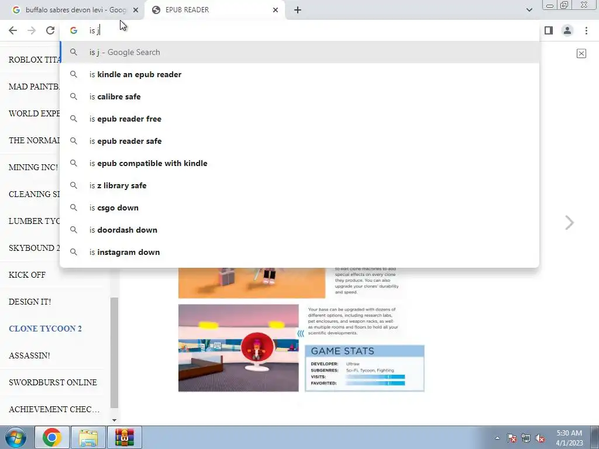The width and height of the screenshot is (599, 449).
Task: Click the search icon beside 'is instagram down'
Action: pos(74,252)
